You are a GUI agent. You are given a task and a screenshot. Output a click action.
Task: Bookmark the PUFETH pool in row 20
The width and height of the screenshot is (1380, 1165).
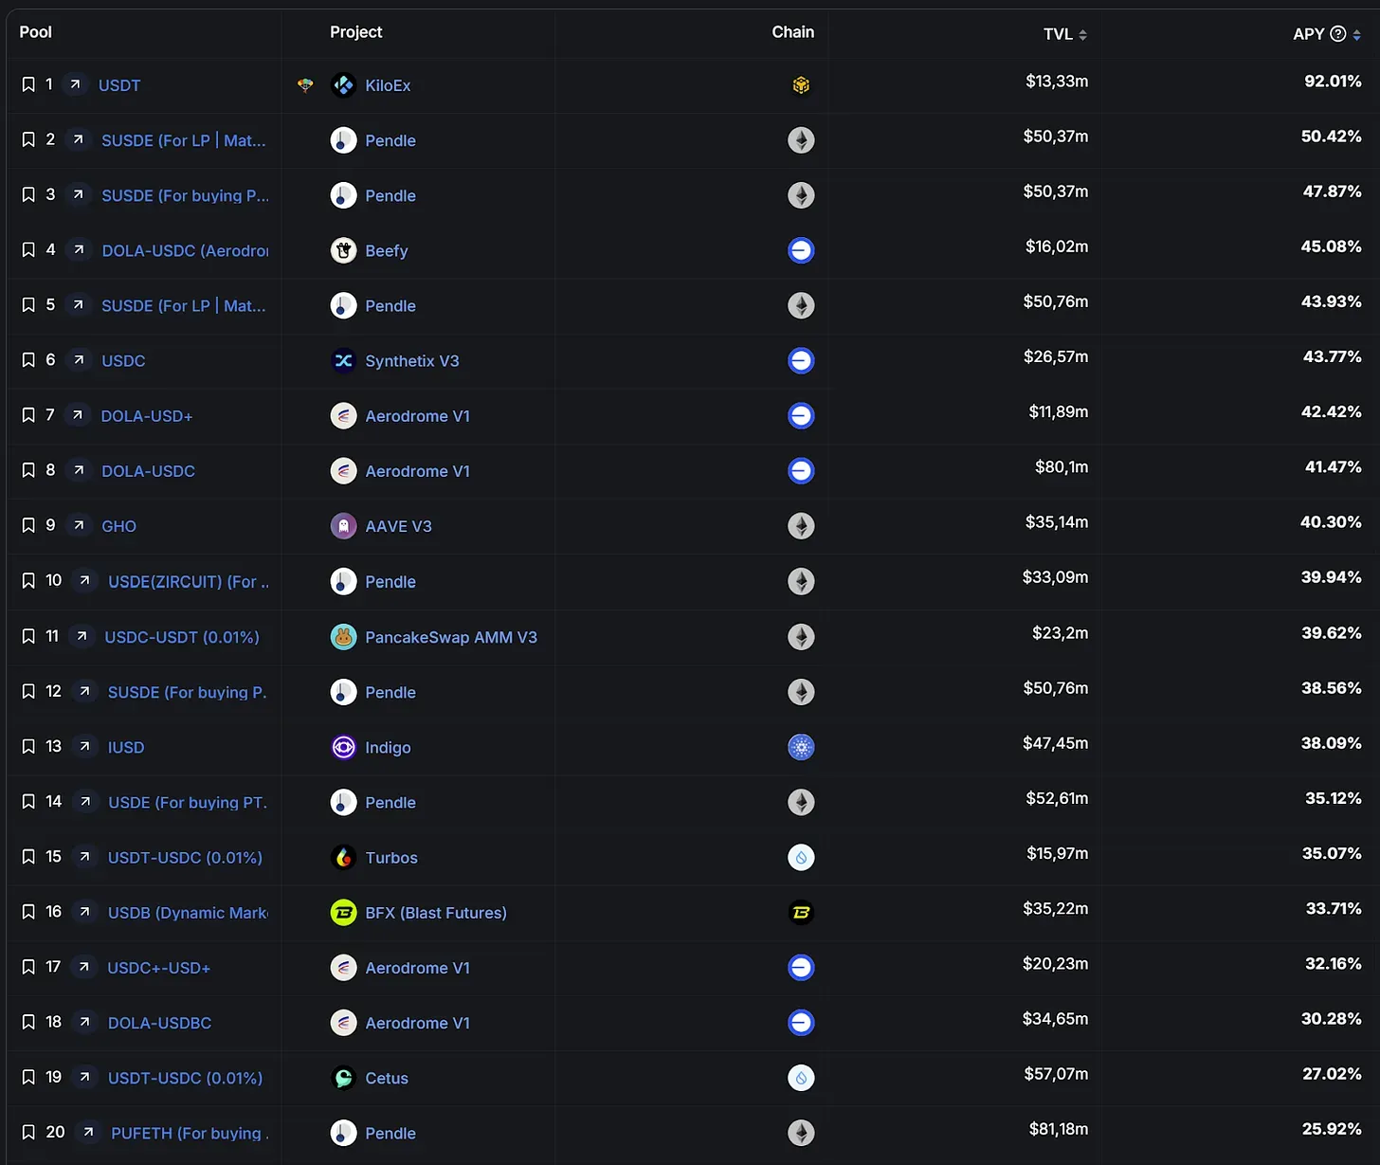tap(28, 1133)
